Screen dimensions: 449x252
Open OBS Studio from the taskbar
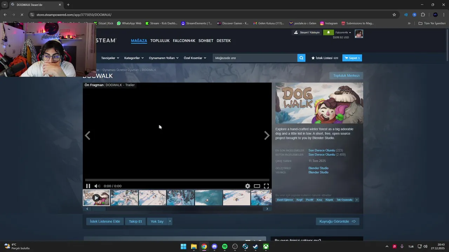(x=235, y=246)
